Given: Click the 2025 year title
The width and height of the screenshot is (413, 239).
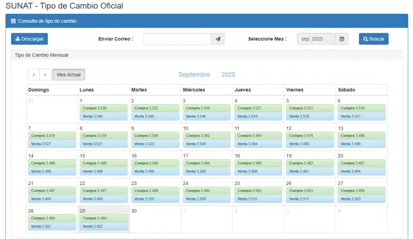Looking at the screenshot, I should pos(228,75).
